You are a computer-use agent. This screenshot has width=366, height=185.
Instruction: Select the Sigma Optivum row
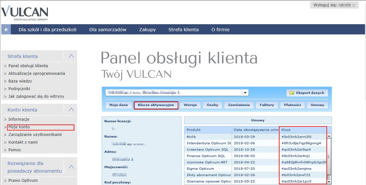pyautogui.click(x=255, y=169)
